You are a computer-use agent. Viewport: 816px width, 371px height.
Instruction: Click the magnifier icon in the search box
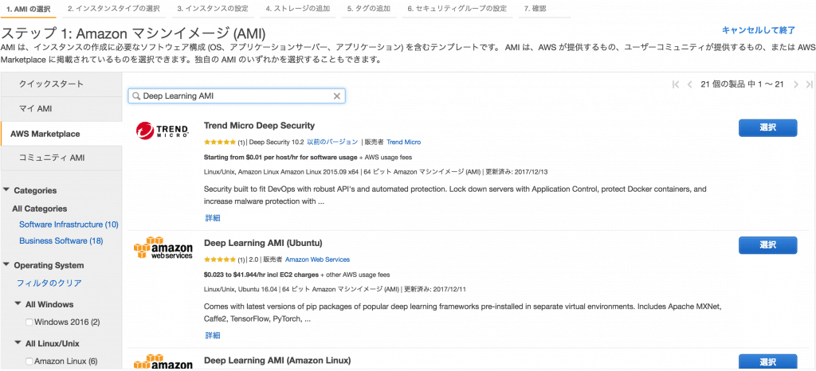point(136,96)
